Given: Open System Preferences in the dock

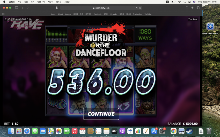Looking at the screenshot, I should pyautogui.click(x=162, y=131).
